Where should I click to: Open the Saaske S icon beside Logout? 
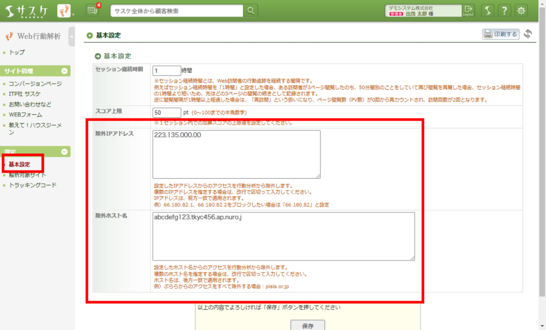tap(488, 11)
